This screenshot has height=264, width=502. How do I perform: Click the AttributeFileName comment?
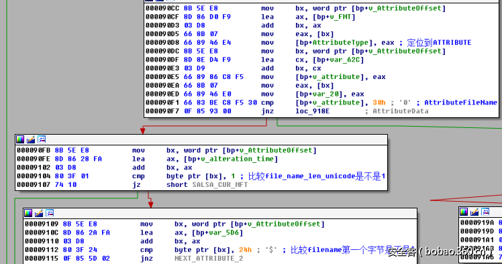460,103
